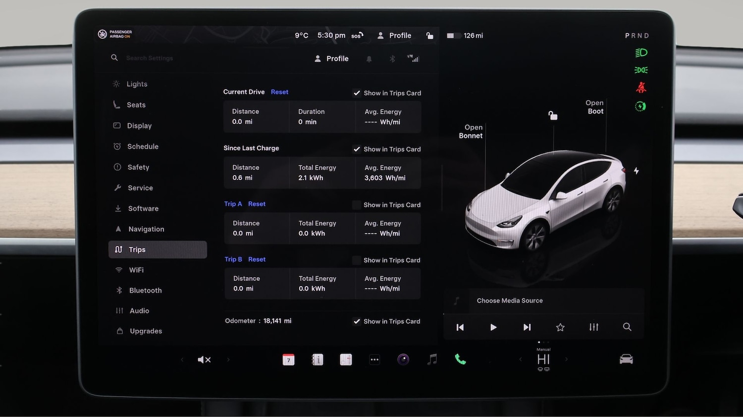Enable Show in Trips Card for Trip A
Screen dimensions: 743x417
coord(357,205)
